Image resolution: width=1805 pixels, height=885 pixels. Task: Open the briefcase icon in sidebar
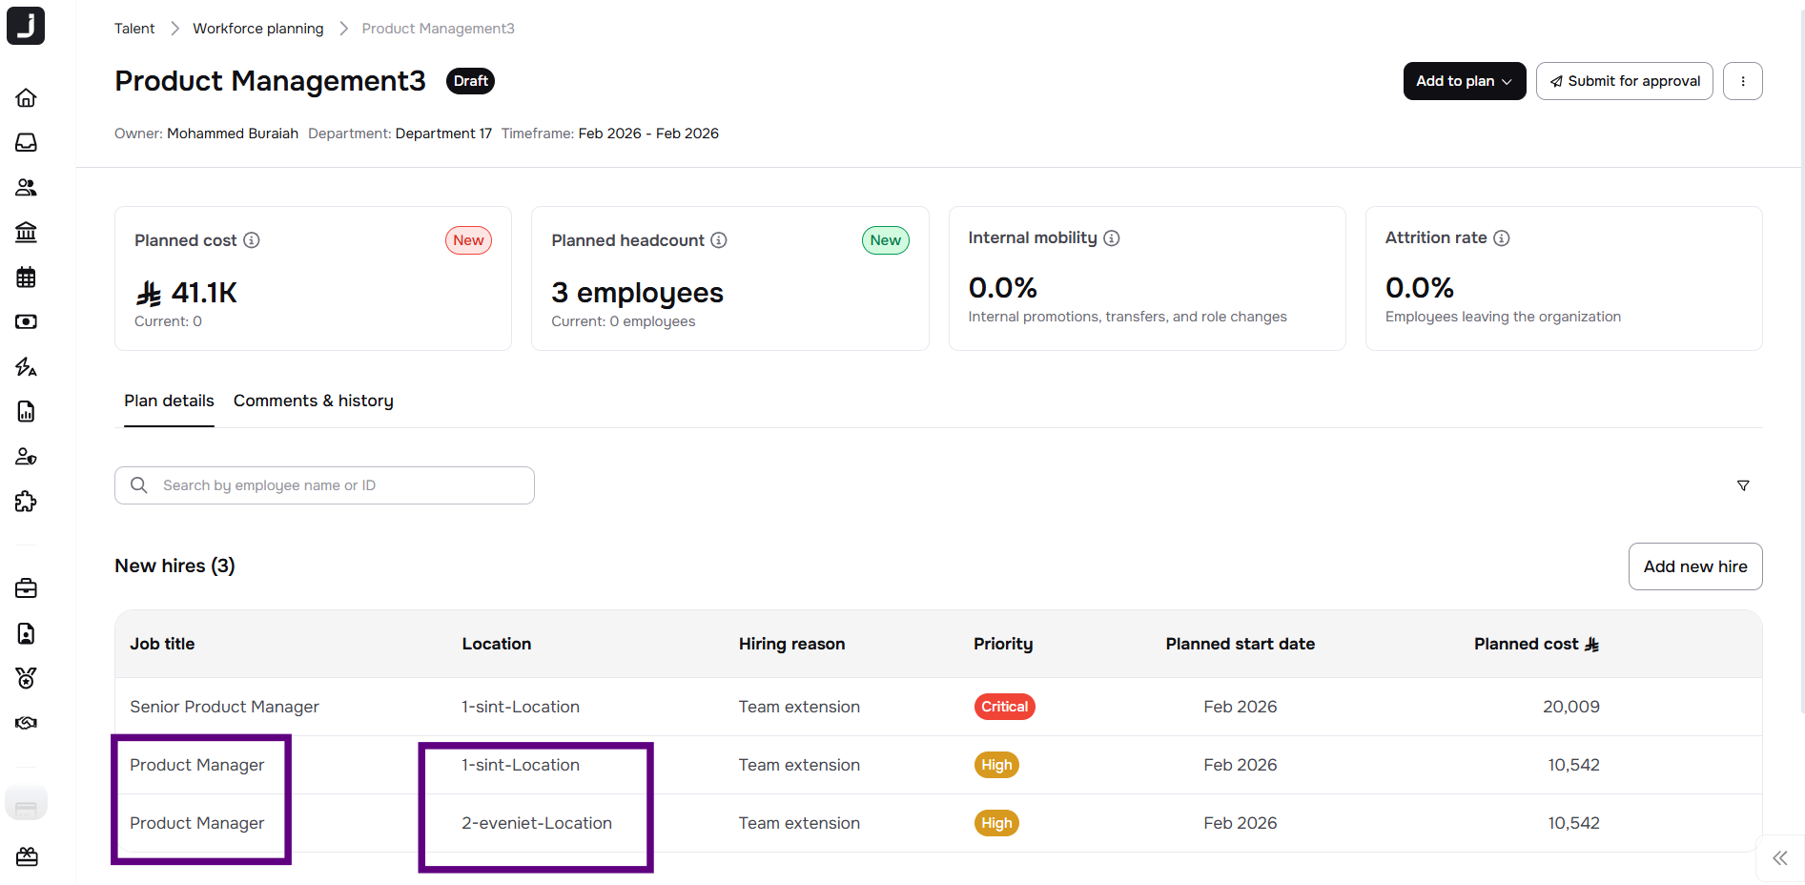[27, 588]
